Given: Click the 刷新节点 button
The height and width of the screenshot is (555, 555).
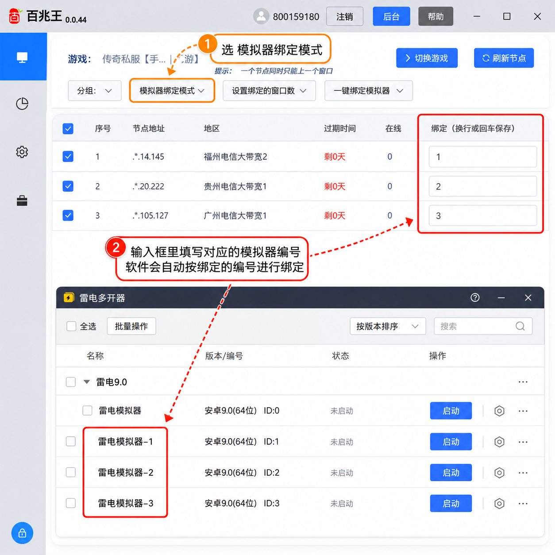Looking at the screenshot, I should (x=504, y=58).
